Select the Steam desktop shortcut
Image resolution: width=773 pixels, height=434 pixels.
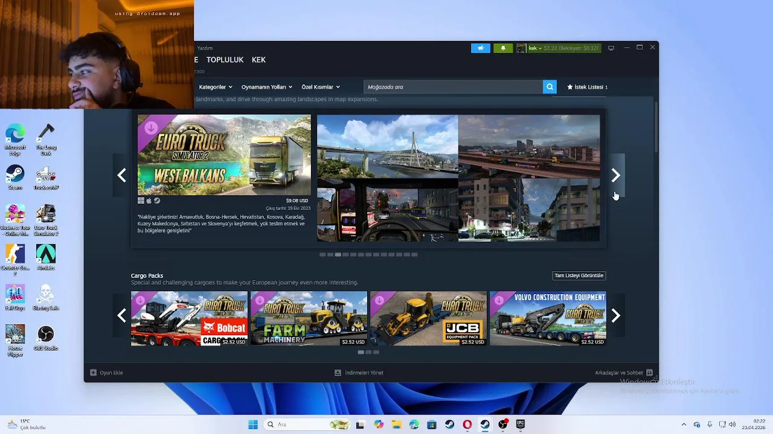[x=15, y=178]
